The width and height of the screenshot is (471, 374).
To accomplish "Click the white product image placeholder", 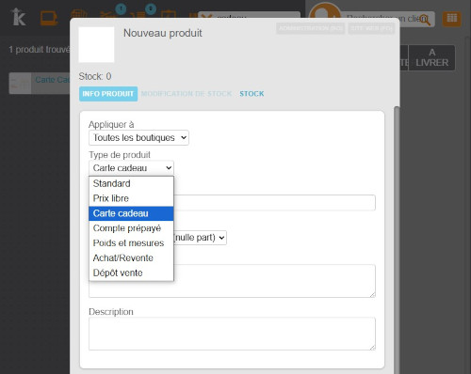I will [96, 44].
